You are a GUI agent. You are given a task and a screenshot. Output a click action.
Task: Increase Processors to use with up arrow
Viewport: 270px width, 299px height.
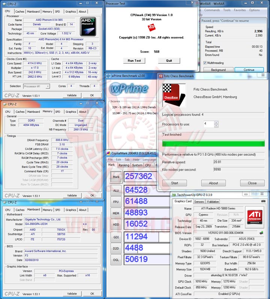[216, 123]
